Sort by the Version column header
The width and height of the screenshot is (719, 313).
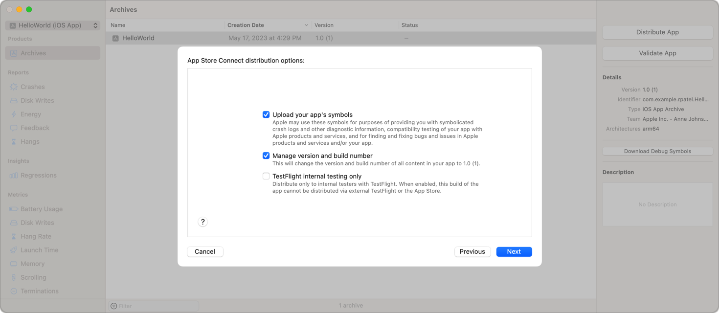(355, 25)
